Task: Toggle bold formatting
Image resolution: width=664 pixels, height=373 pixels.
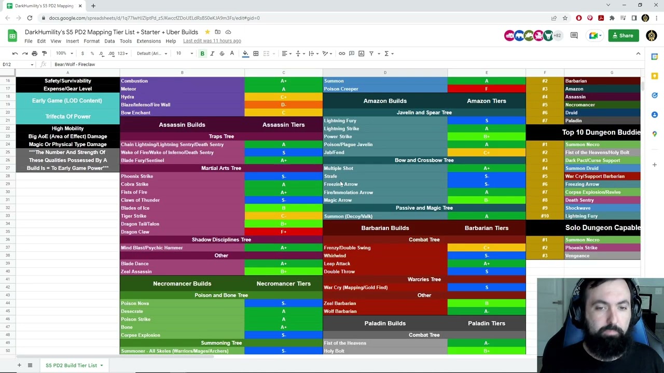Action: click(202, 53)
